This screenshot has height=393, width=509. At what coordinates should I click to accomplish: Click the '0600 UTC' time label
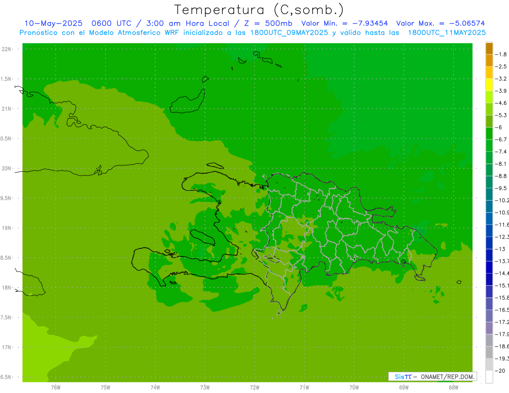114,23
